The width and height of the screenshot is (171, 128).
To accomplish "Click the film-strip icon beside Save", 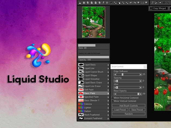I will [x=84, y=3].
